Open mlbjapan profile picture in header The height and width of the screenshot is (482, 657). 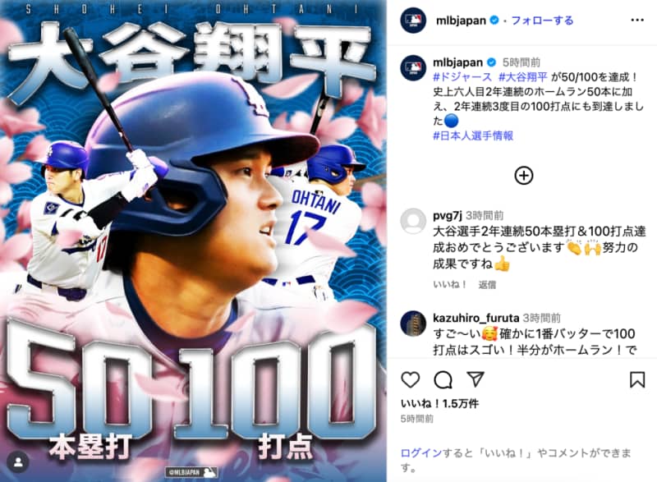413,20
